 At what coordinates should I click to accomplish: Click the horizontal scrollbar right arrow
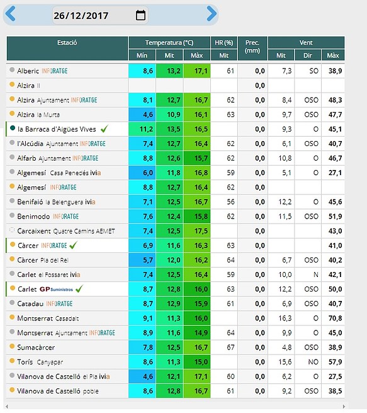pos(344,407)
